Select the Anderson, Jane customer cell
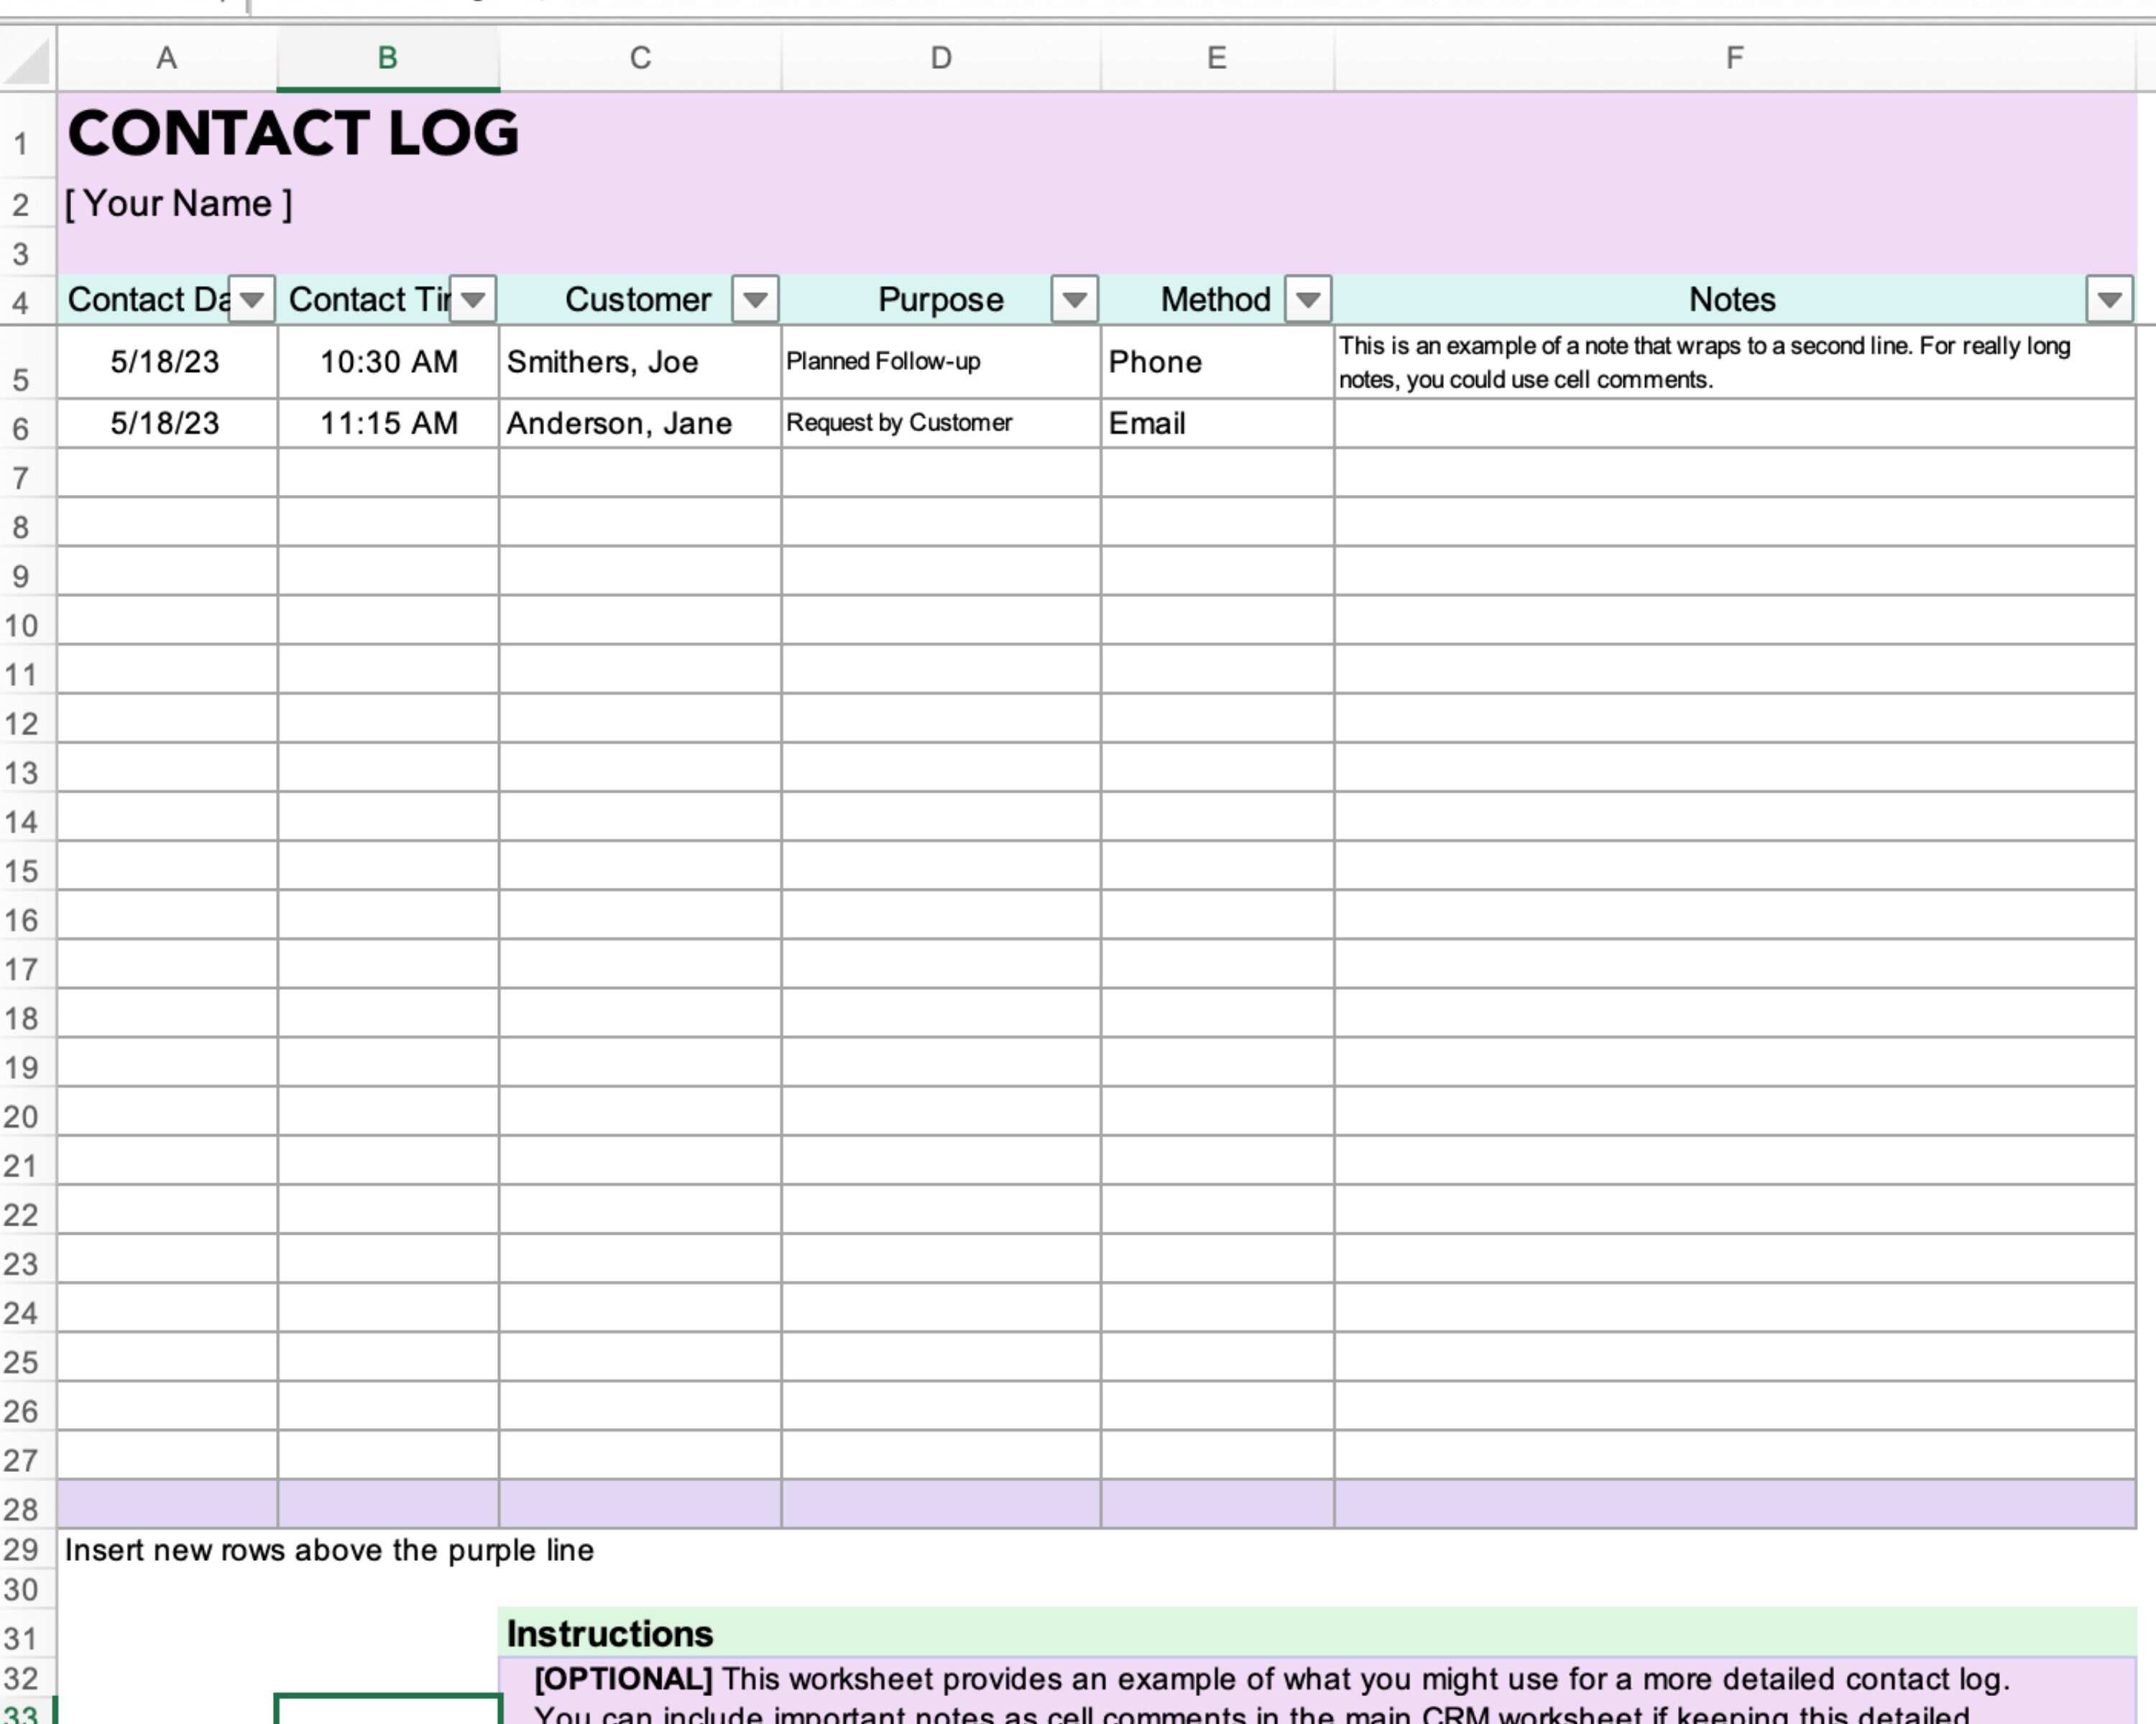The height and width of the screenshot is (1724, 2156). (x=640, y=424)
